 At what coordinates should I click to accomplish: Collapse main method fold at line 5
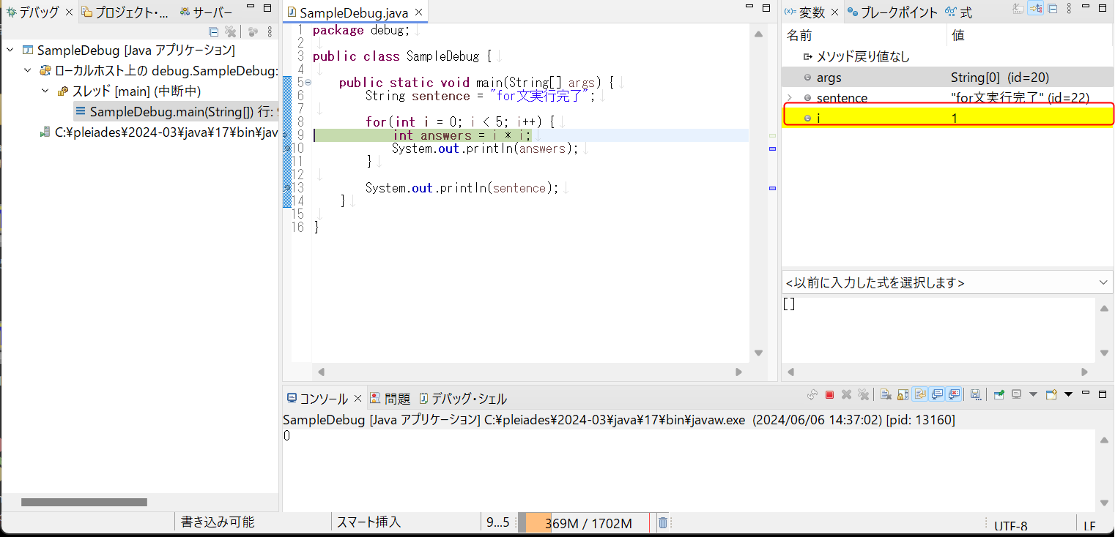coord(308,82)
